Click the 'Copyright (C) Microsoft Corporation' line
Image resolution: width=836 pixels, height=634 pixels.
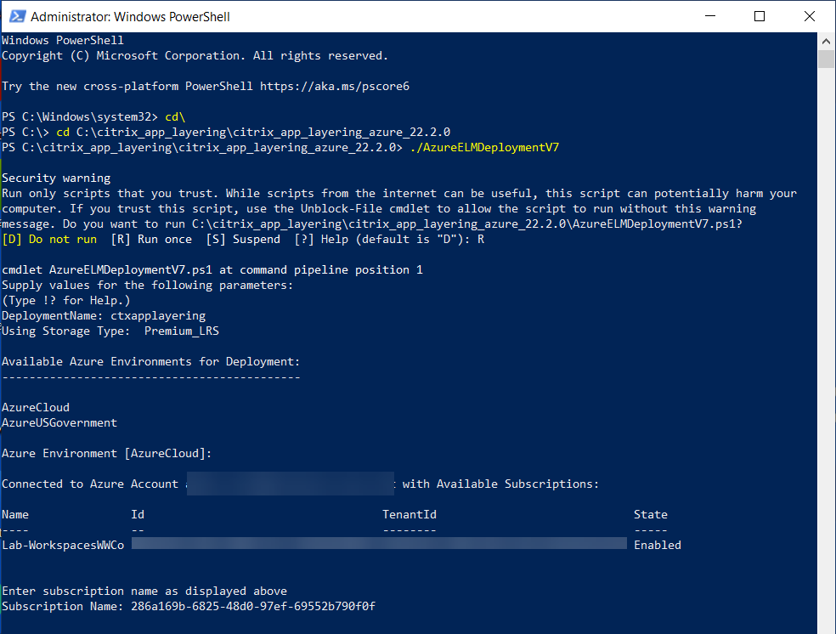click(x=195, y=55)
